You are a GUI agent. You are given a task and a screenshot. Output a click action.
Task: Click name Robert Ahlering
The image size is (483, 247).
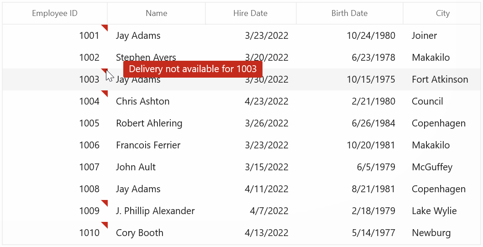[x=149, y=123]
